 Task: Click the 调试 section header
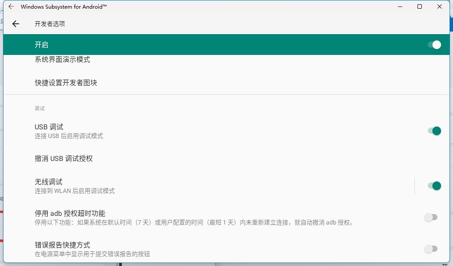point(39,109)
